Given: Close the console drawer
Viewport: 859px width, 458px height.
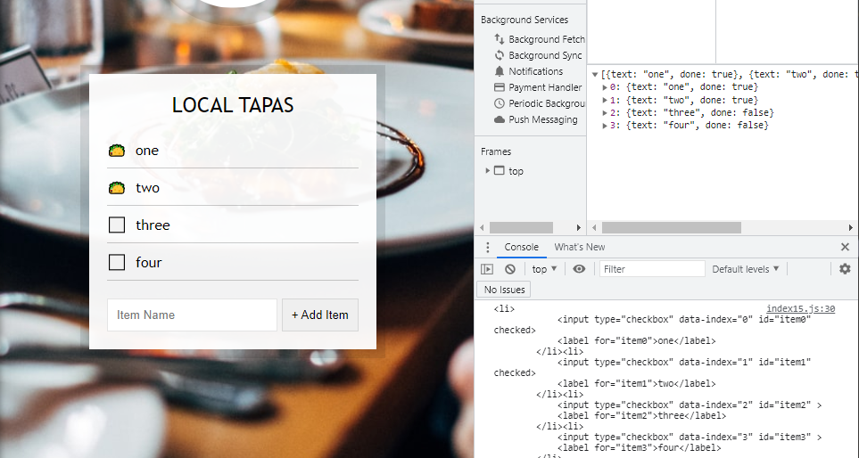Looking at the screenshot, I should 845,248.
